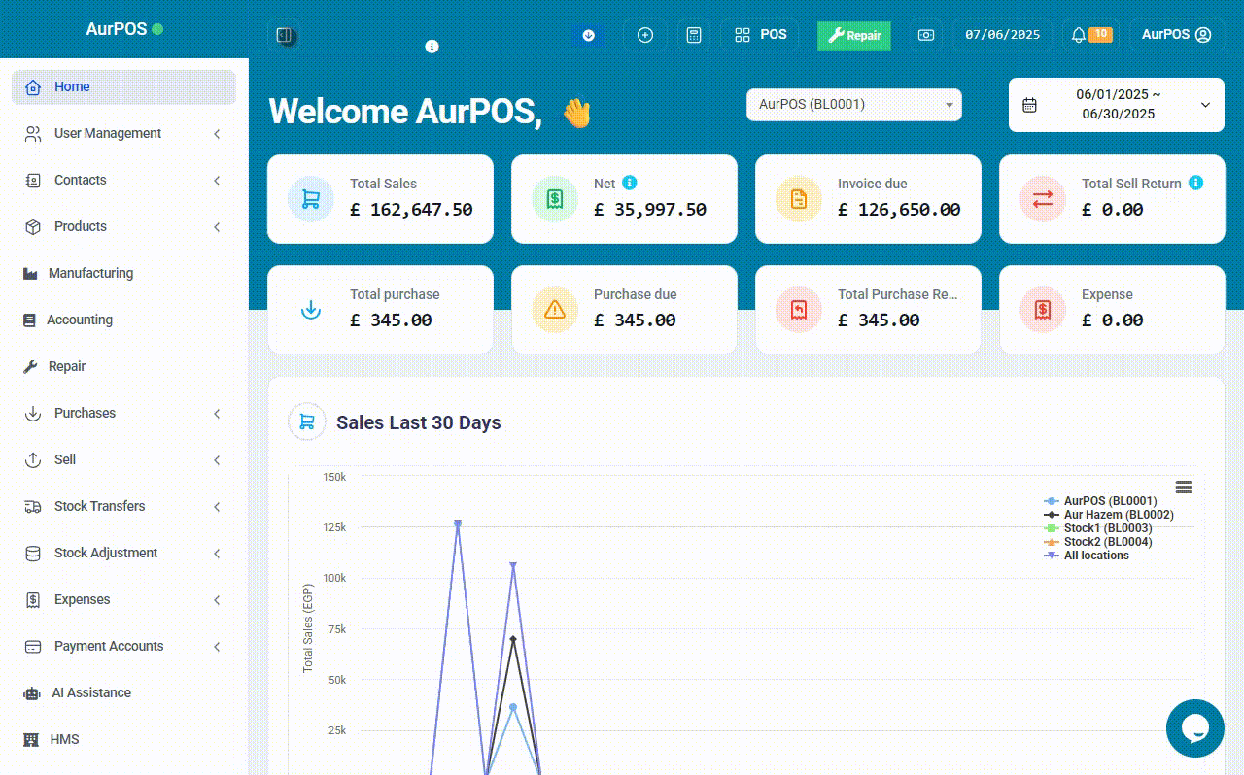The image size is (1244, 775).
Task: Click the £ 35,997.50 net value
Action: pyautogui.click(x=650, y=209)
